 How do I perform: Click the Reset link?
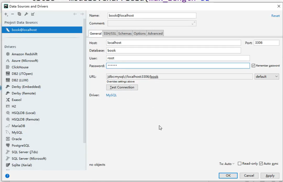[275, 15]
